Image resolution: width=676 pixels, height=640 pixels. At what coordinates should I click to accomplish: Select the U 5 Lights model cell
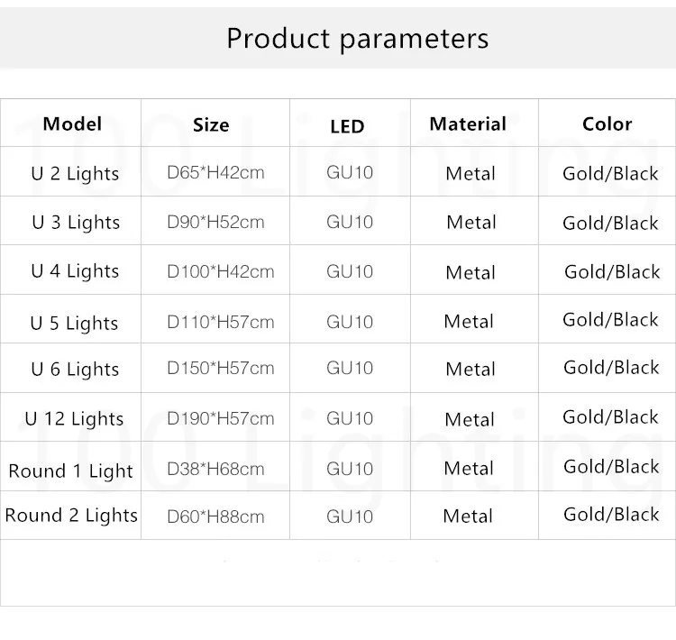pos(74,323)
